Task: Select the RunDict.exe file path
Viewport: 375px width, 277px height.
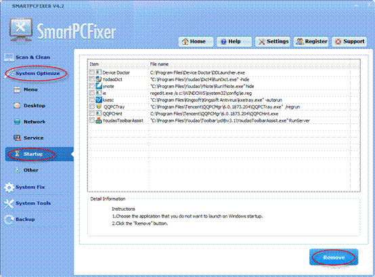Action: (200, 79)
